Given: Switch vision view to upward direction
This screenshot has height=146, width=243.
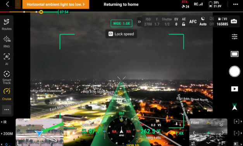Looking at the screenshot, I should [208, 123].
